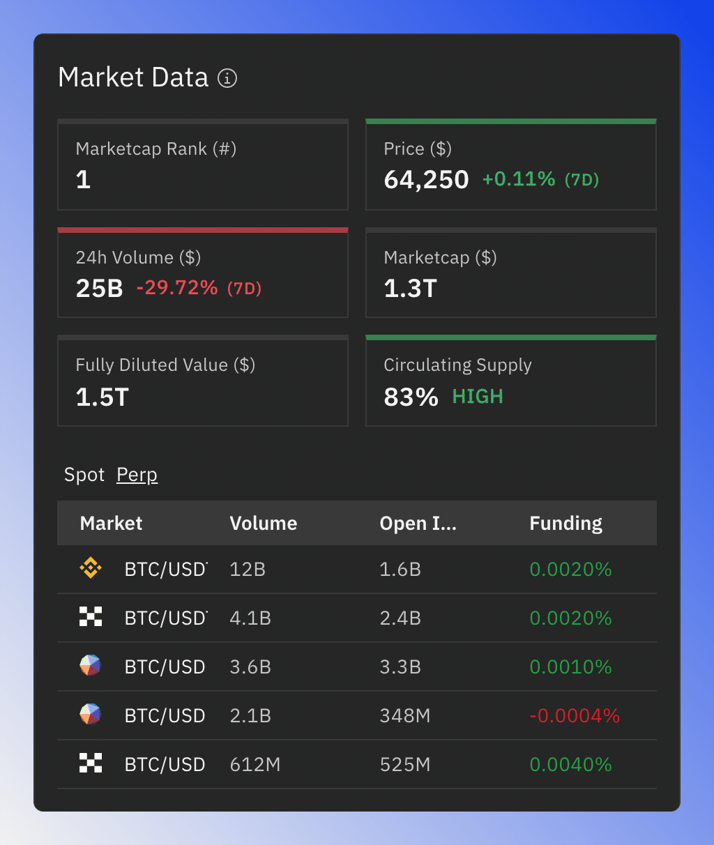Click the BTC/USD market name in the 12B row
This screenshot has width=714, height=845.
tap(166, 570)
